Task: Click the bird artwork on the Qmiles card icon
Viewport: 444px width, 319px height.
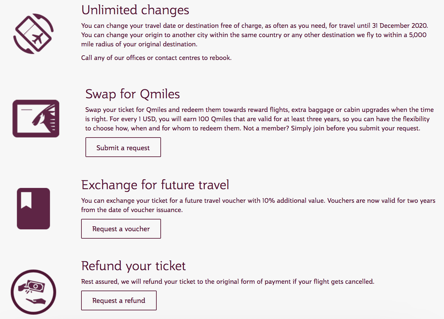Action: tap(43, 119)
